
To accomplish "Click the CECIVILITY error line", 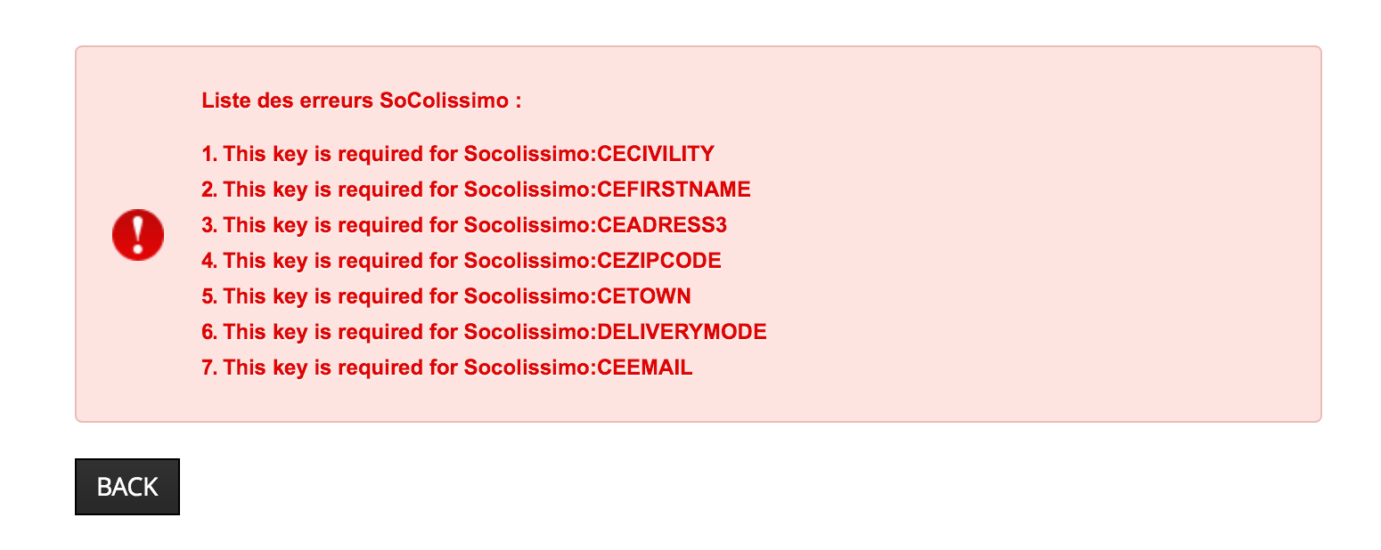I will point(458,154).
